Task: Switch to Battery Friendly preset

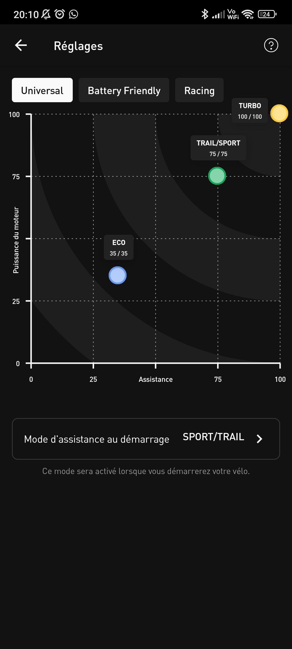Action: coord(124,90)
